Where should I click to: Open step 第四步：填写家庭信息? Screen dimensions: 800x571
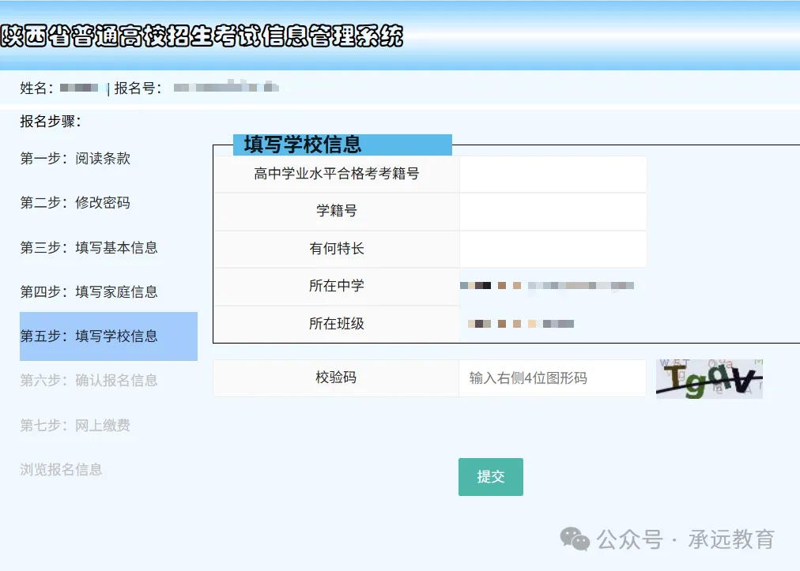(x=89, y=292)
